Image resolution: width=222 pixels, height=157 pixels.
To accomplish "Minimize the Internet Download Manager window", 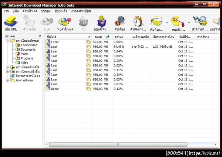I will pos(197,4).
